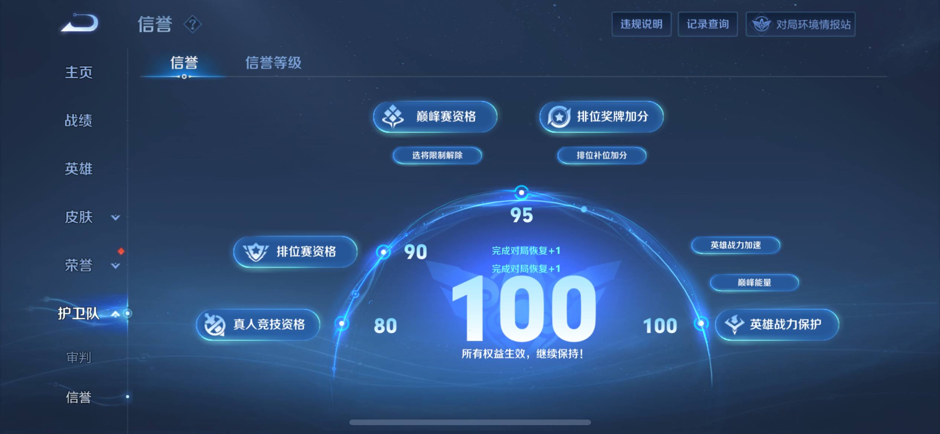Click the 排位补位加分 perk label
Image resolution: width=940 pixels, height=434 pixels.
pyautogui.click(x=601, y=156)
